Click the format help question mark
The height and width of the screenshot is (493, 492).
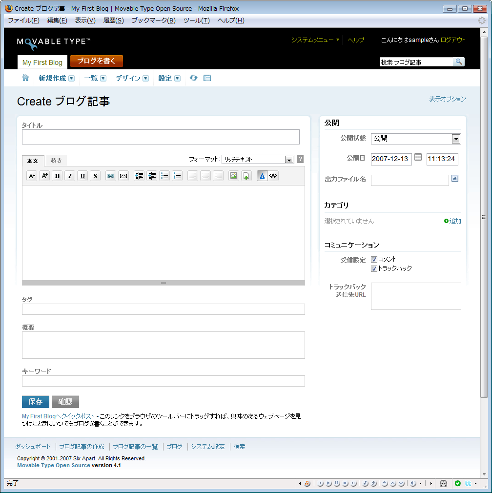[x=300, y=159]
